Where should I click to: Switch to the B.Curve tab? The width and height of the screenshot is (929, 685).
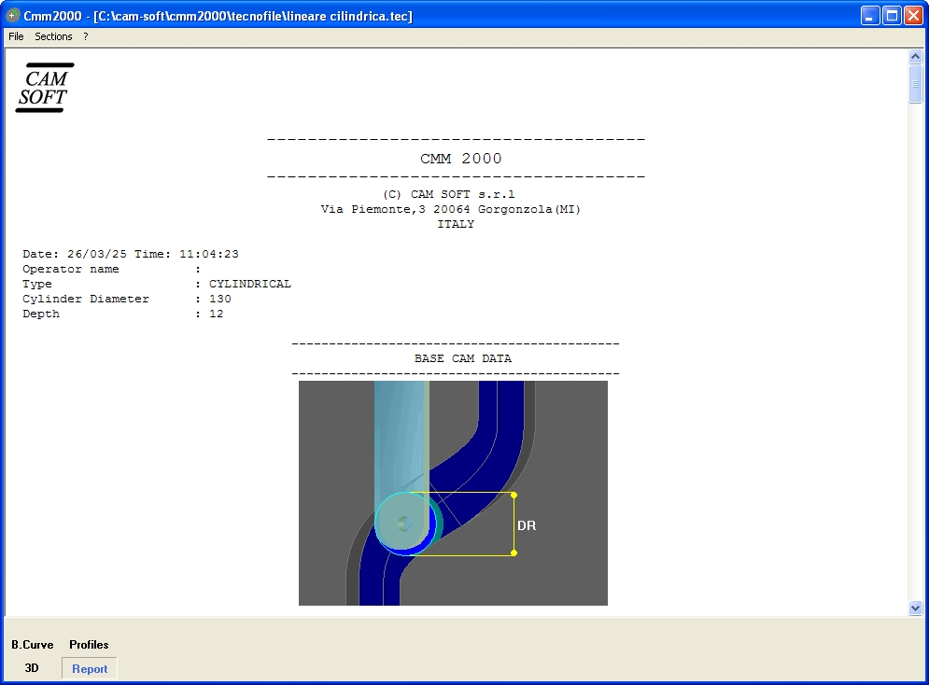[x=33, y=645]
